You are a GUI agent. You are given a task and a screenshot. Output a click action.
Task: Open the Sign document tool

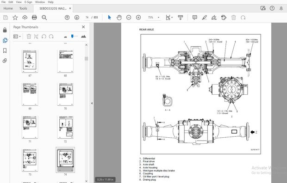pyautogui.click(x=214, y=18)
